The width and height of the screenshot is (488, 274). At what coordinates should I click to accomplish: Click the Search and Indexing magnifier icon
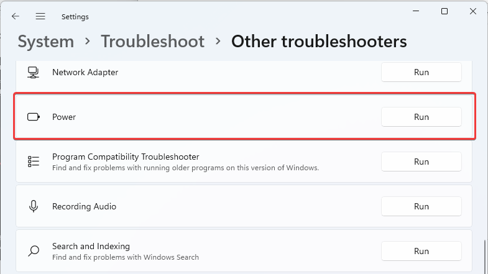point(34,251)
